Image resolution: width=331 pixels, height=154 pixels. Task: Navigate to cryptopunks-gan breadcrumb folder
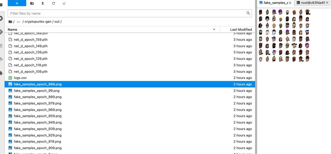[38, 22]
